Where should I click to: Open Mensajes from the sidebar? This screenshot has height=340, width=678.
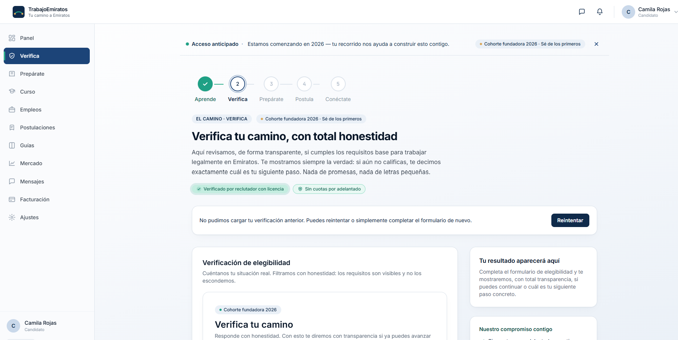[47, 182]
